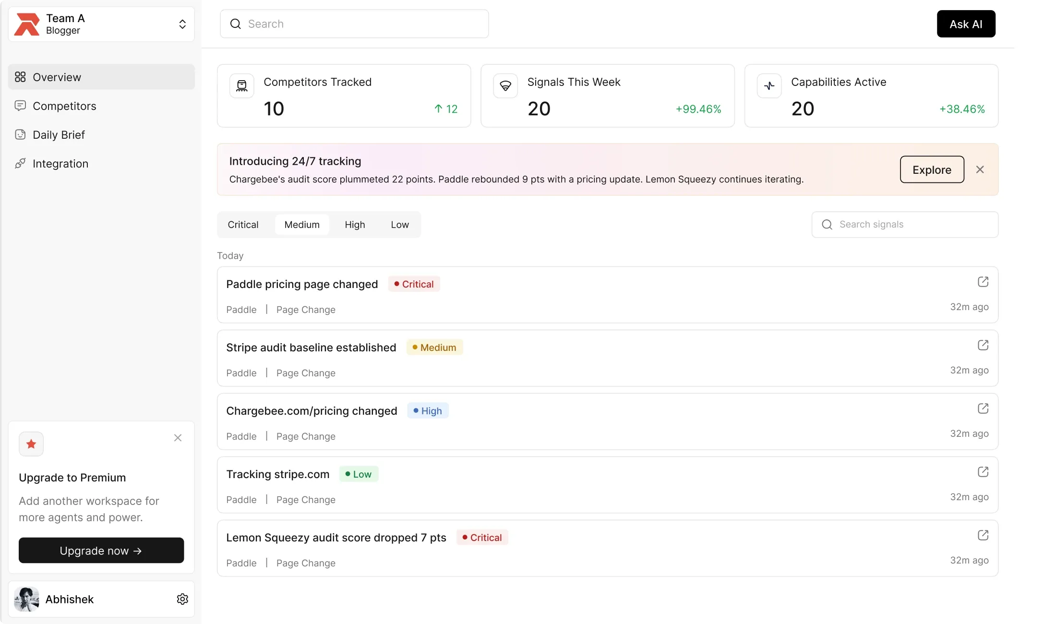The height and width of the screenshot is (624, 1056).
Task: Select the Low filter tab
Action: pos(400,225)
